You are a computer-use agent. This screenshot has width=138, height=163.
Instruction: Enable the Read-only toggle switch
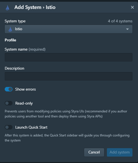pyautogui.click(x=9, y=103)
